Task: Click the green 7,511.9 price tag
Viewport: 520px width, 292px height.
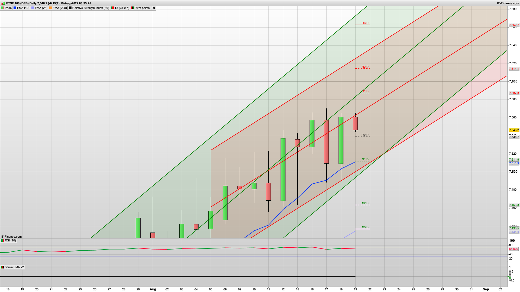Action: tap(514, 160)
